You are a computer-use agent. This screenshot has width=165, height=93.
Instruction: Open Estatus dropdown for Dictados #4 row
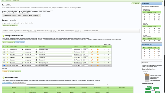tap(78, 55)
